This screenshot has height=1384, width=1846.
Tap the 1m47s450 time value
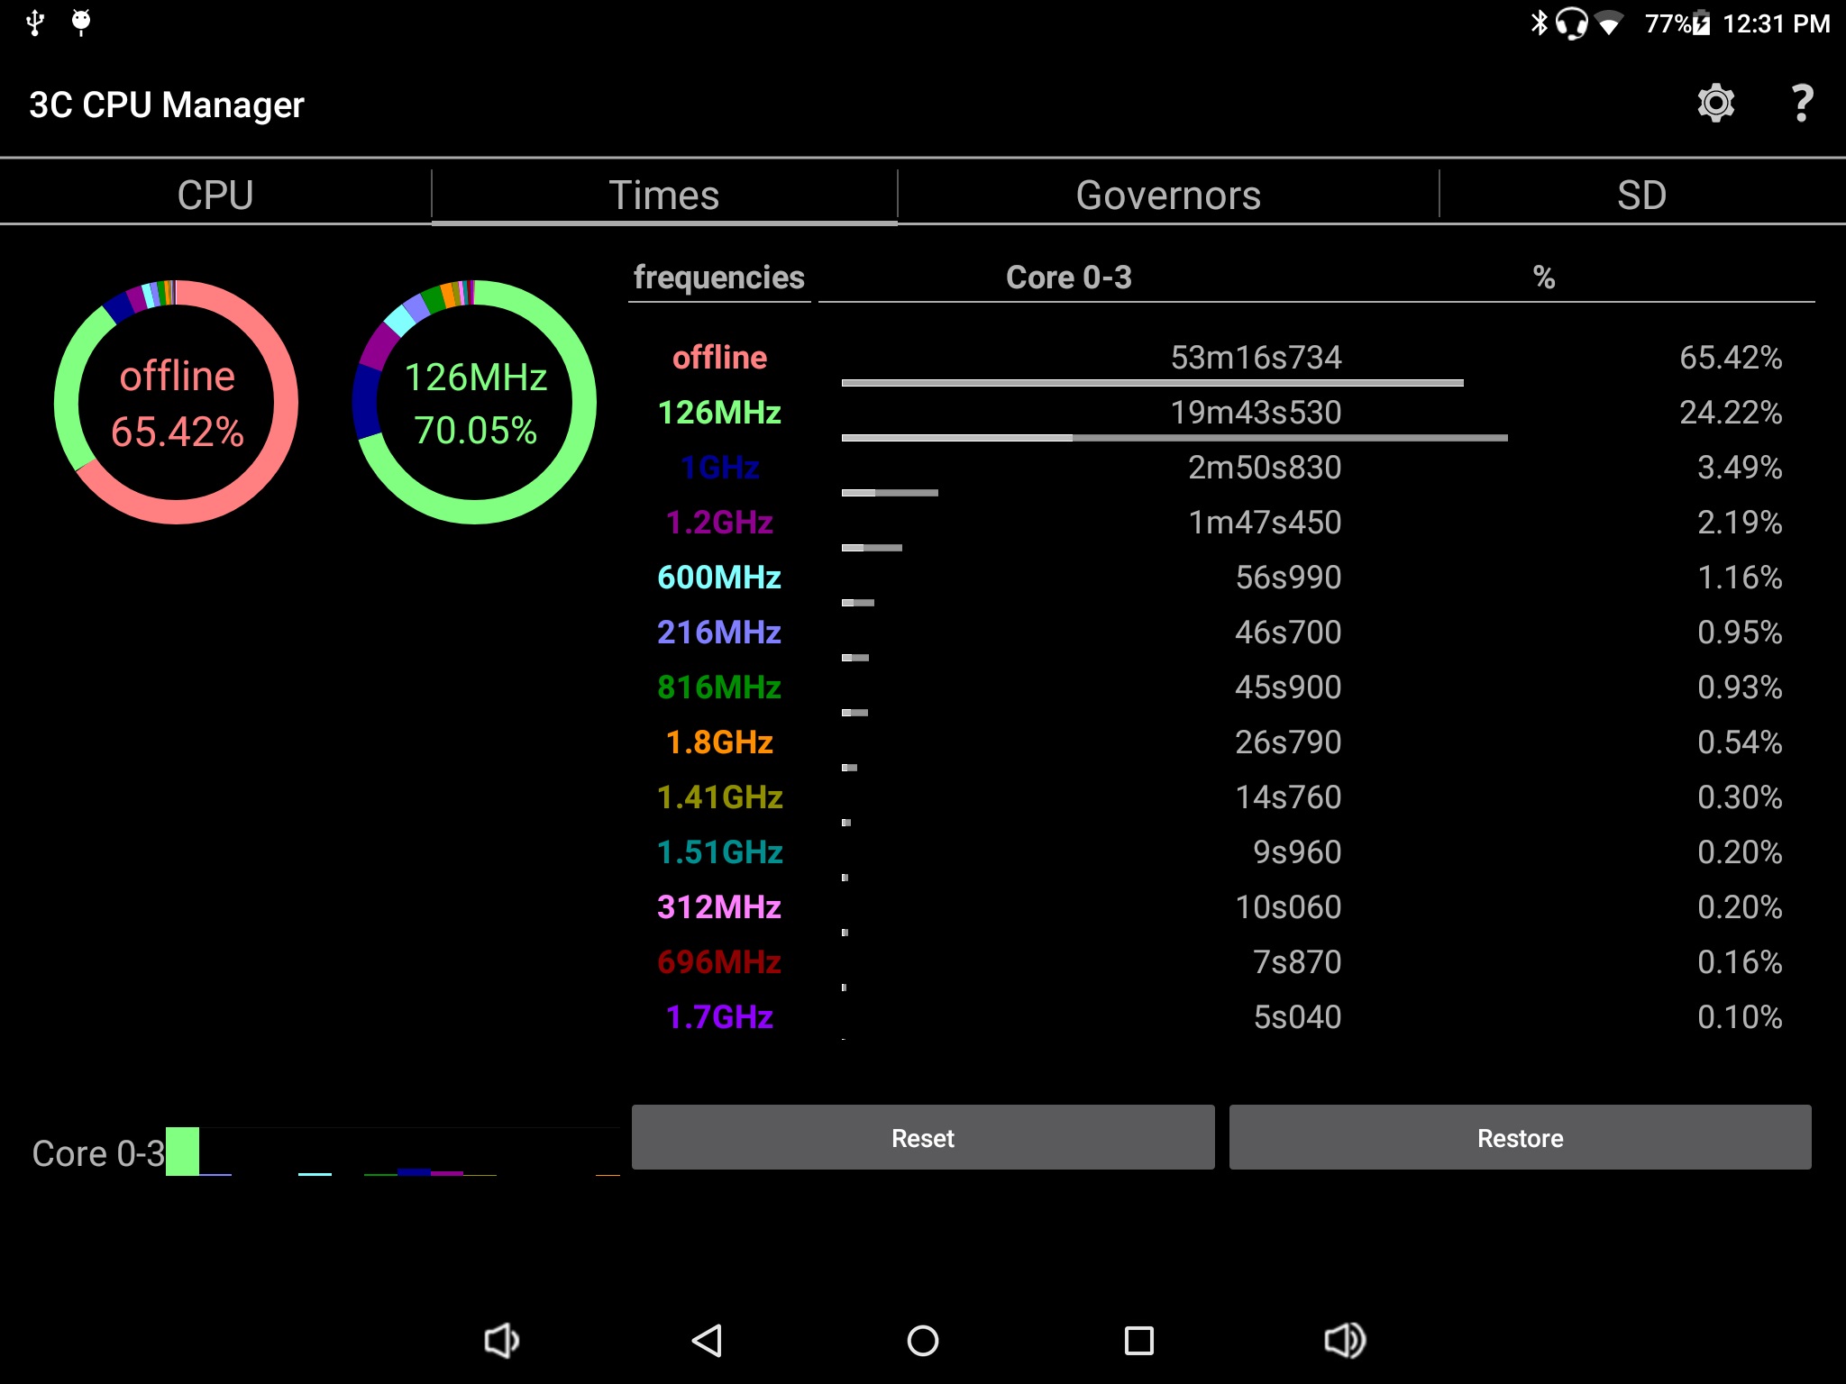1265,523
